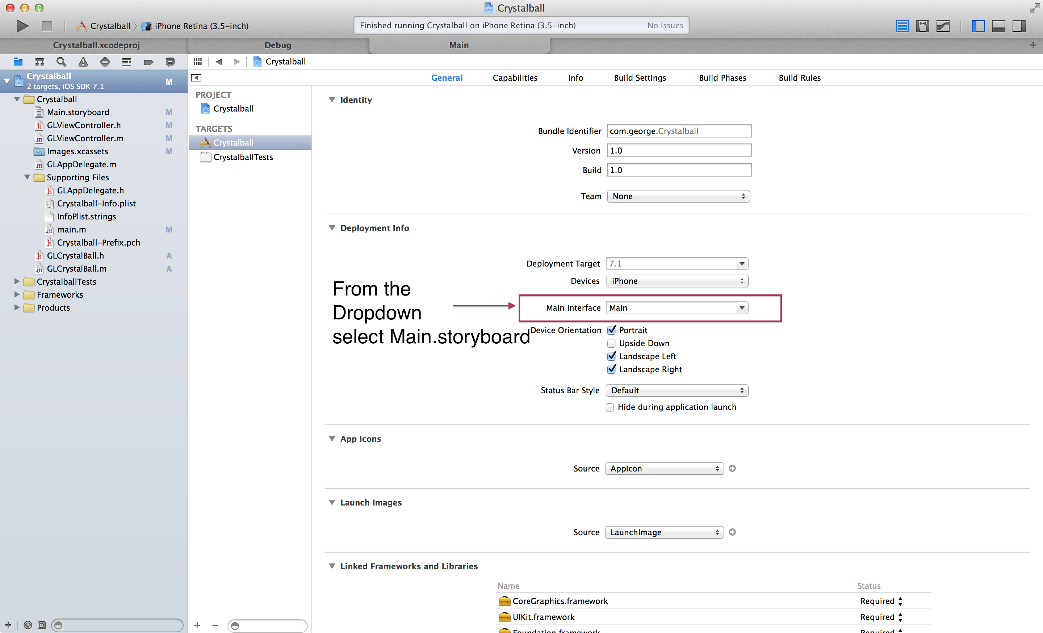Click the Bundle Identifier text field
The image size is (1043, 633).
679,131
